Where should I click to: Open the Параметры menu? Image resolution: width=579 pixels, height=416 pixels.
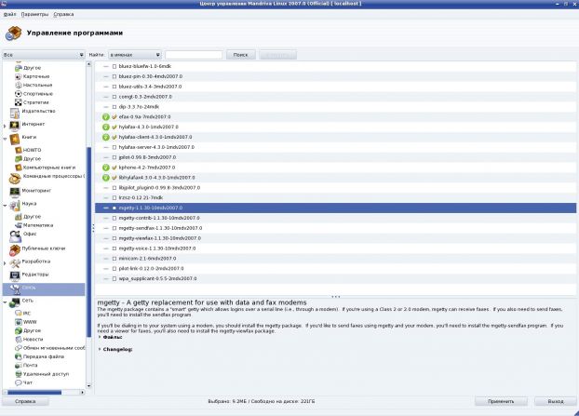pyautogui.click(x=34, y=14)
